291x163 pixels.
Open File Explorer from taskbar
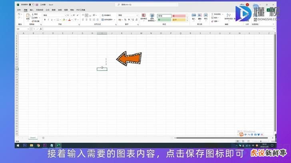[x=32, y=145]
